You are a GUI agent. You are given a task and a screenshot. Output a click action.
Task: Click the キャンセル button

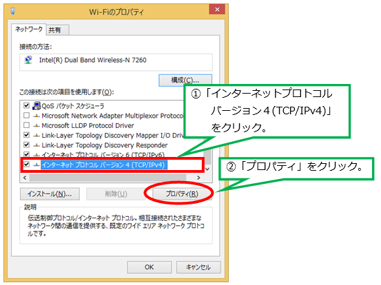tap(198, 267)
